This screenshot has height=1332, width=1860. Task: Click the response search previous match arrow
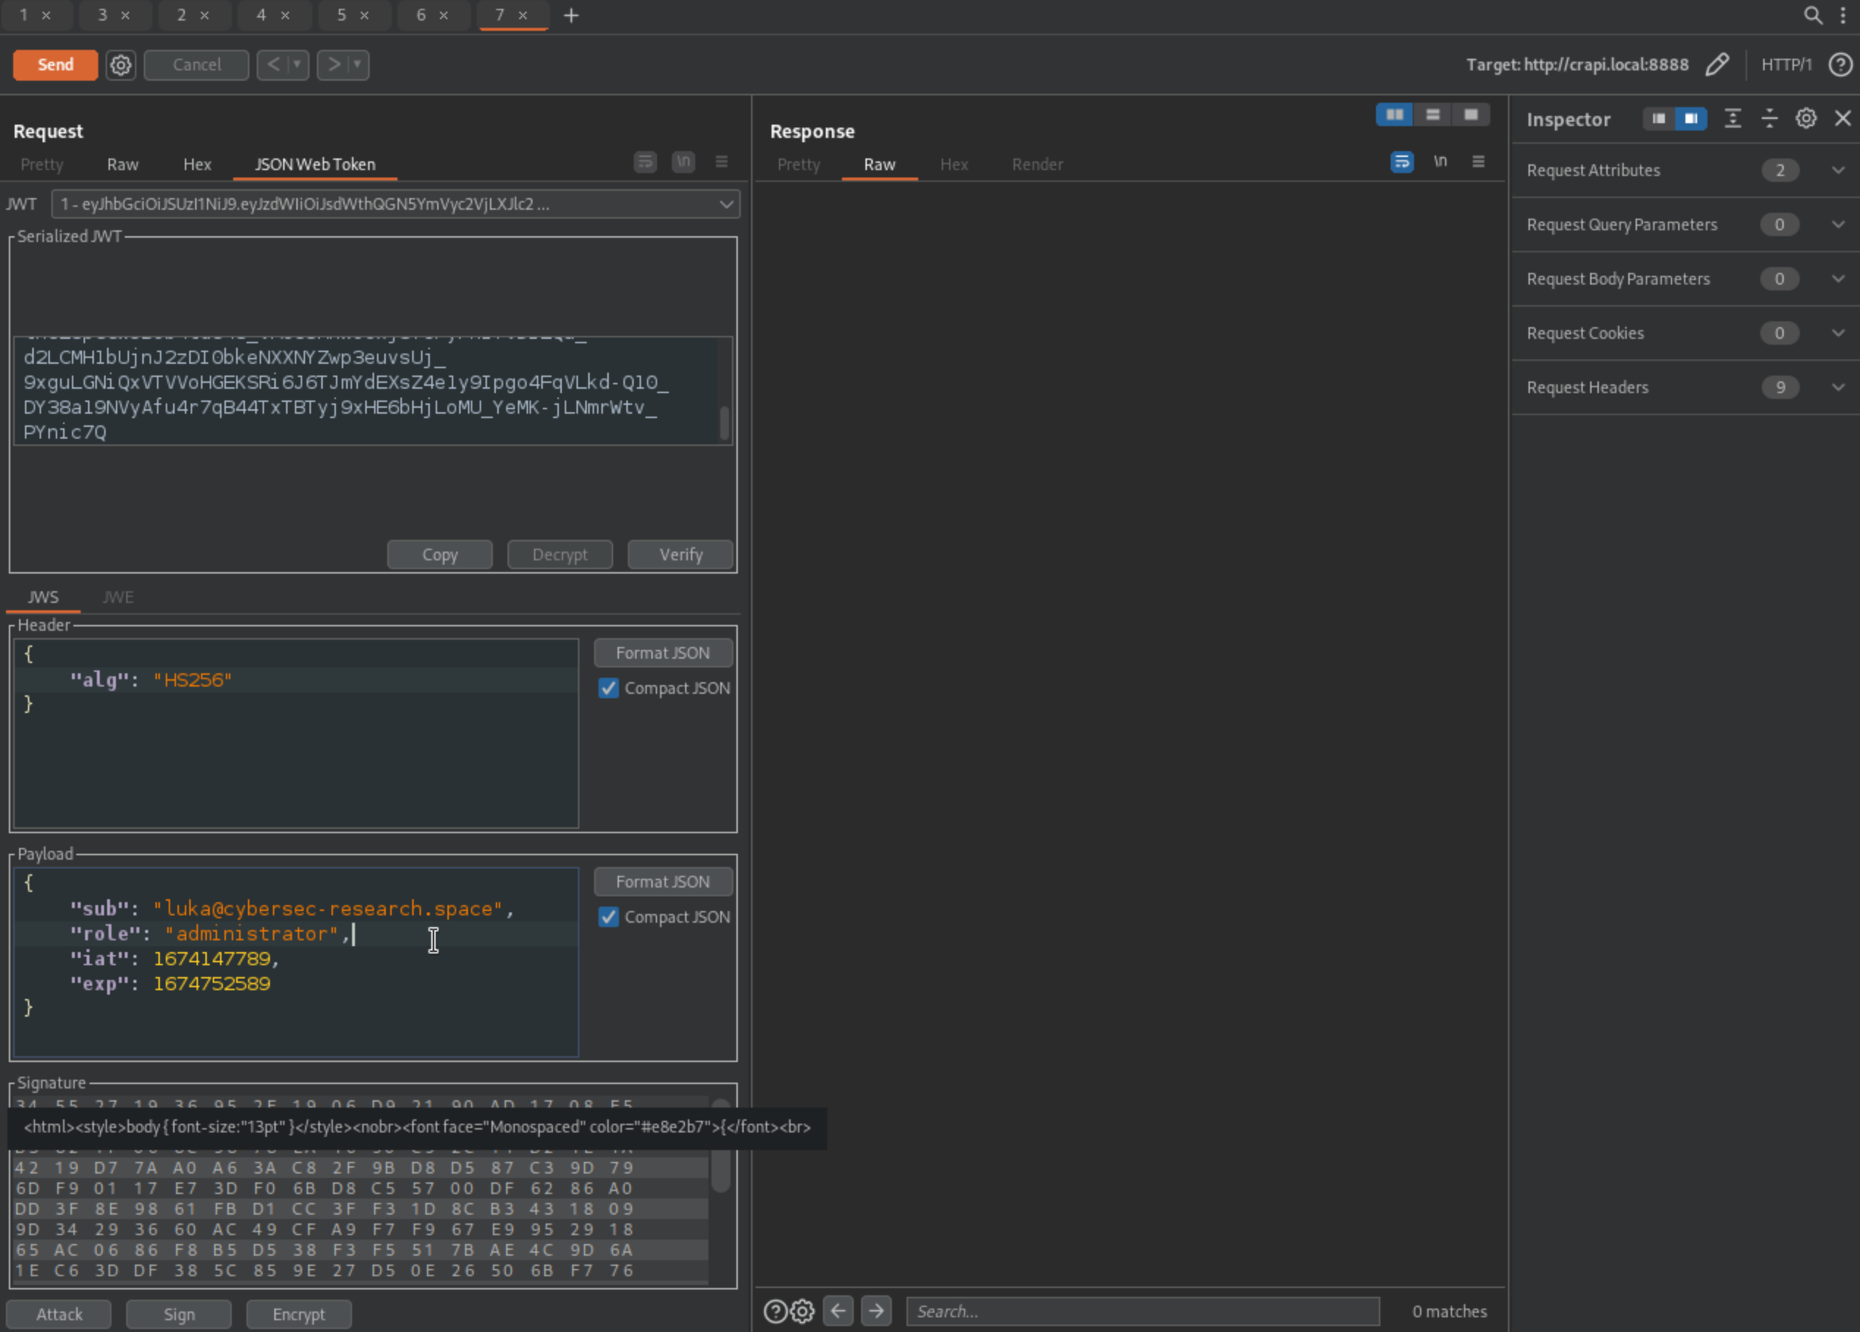838,1311
